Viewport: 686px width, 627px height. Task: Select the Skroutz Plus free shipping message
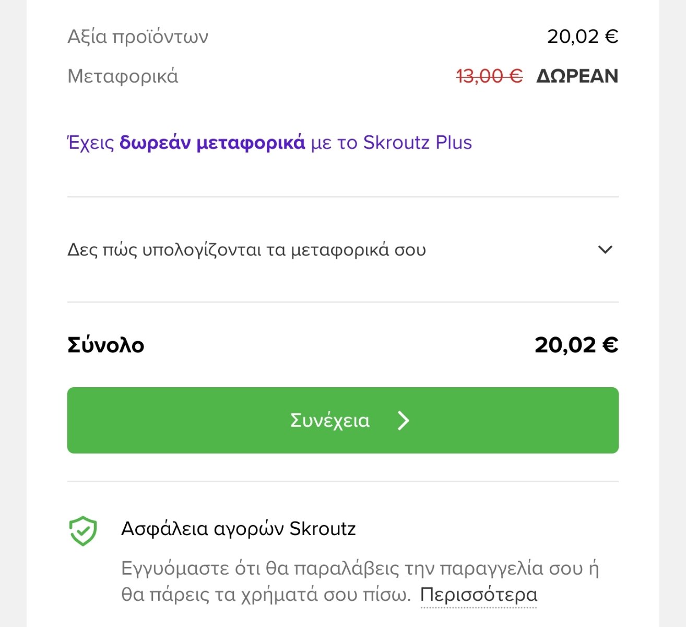coord(270,142)
